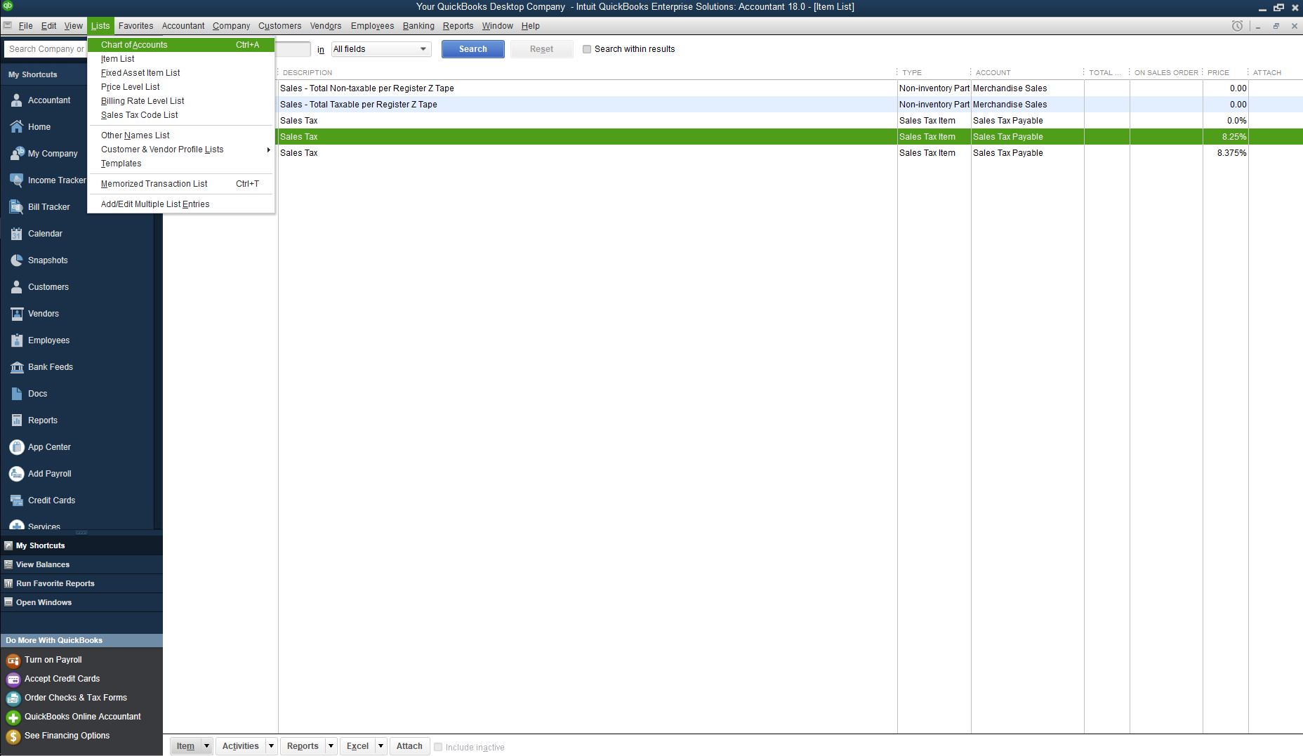This screenshot has height=756, width=1303.
Task: Open Bank Feeds from sidebar icon
Action: pyautogui.click(x=16, y=367)
